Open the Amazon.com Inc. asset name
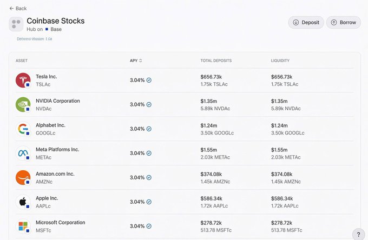The height and width of the screenshot is (240, 368). pyautogui.click(x=55, y=174)
